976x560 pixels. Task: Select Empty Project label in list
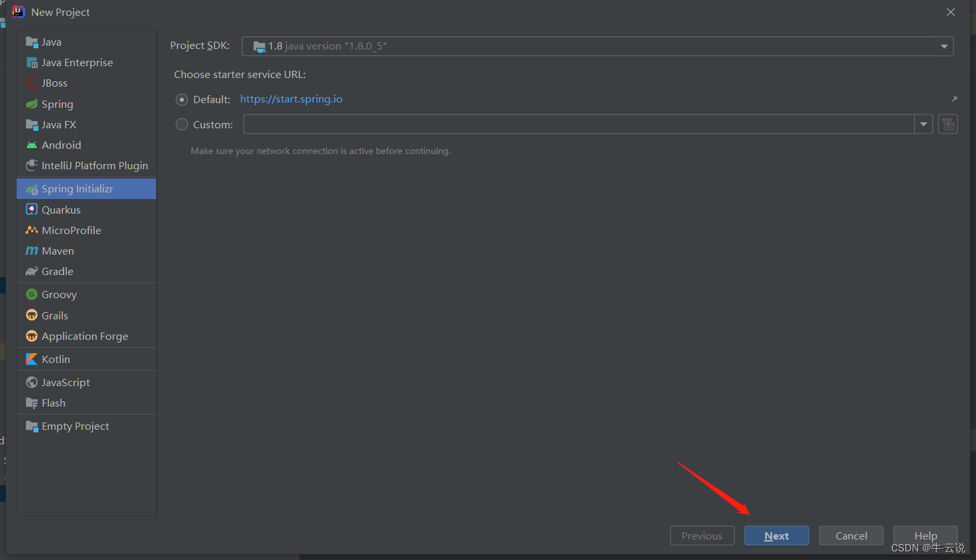coord(75,426)
